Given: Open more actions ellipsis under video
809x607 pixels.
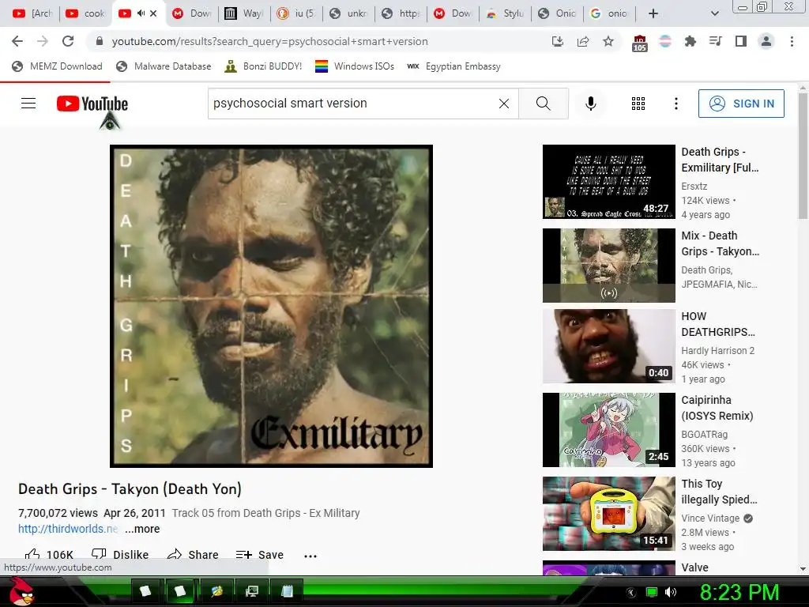Looking at the screenshot, I should pyautogui.click(x=310, y=556).
